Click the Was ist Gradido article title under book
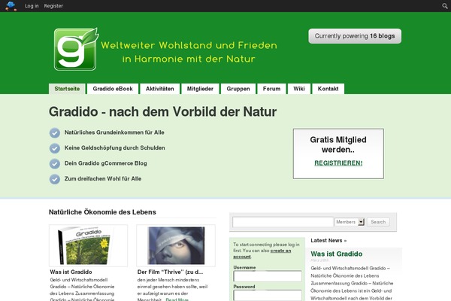The width and height of the screenshot is (451, 301). pyautogui.click(x=71, y=272)
